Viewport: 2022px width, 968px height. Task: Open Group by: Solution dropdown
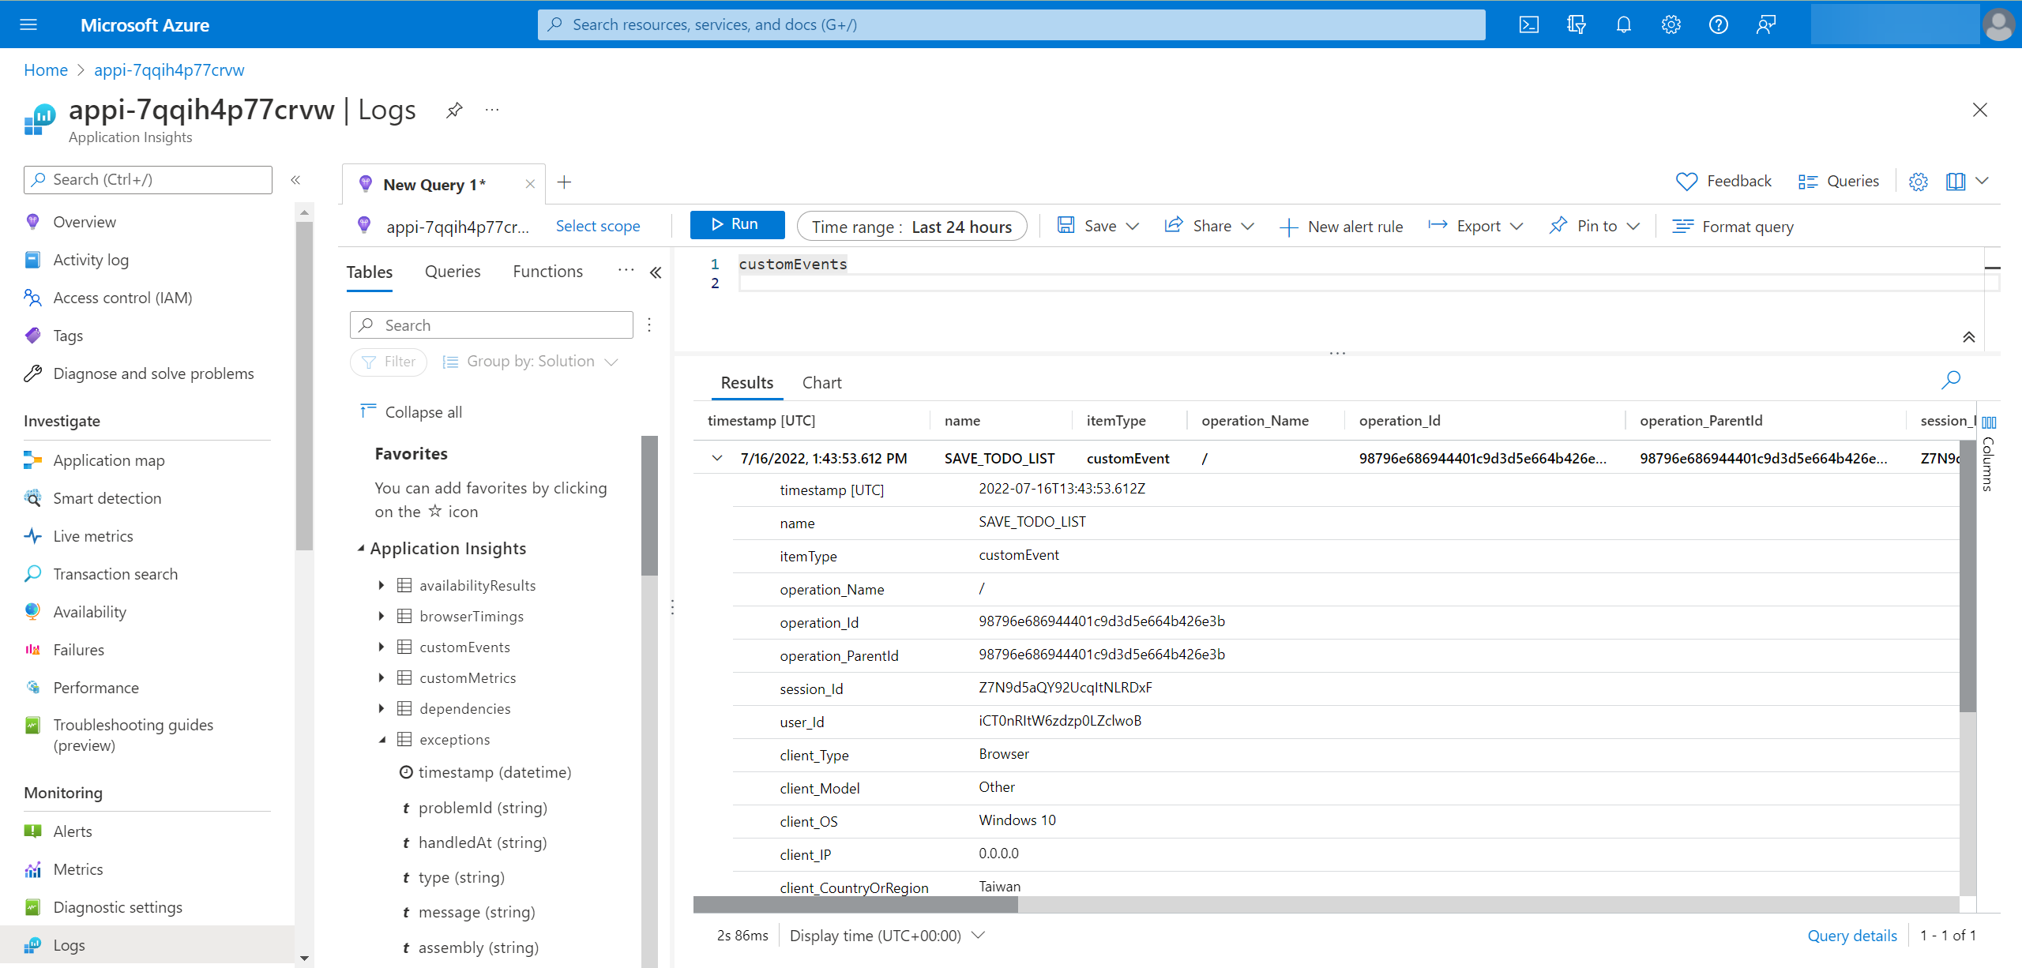530,362
